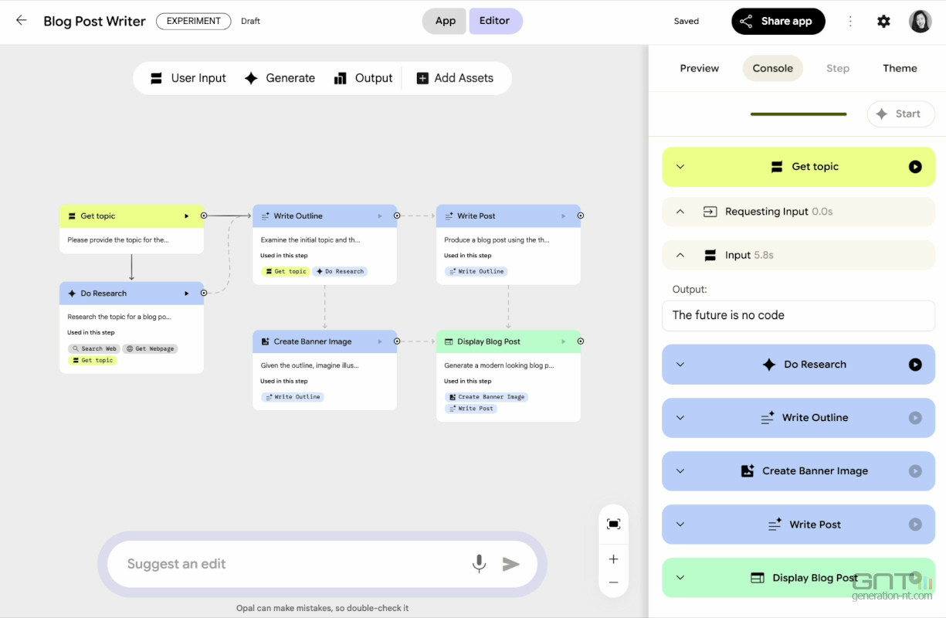
Task: Expand the Write Outline console step
Action: click(680, 418)
